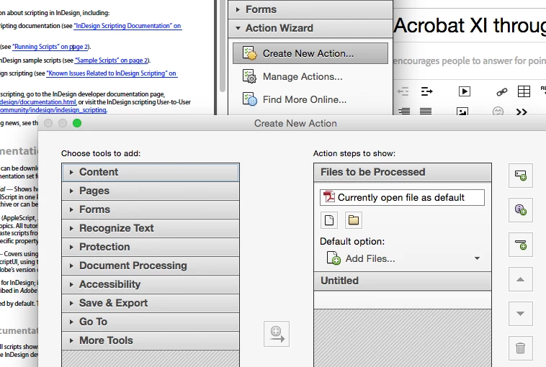Select Create New Action... entry
This screenshot has width=546, height=367.
pos(310,53)
